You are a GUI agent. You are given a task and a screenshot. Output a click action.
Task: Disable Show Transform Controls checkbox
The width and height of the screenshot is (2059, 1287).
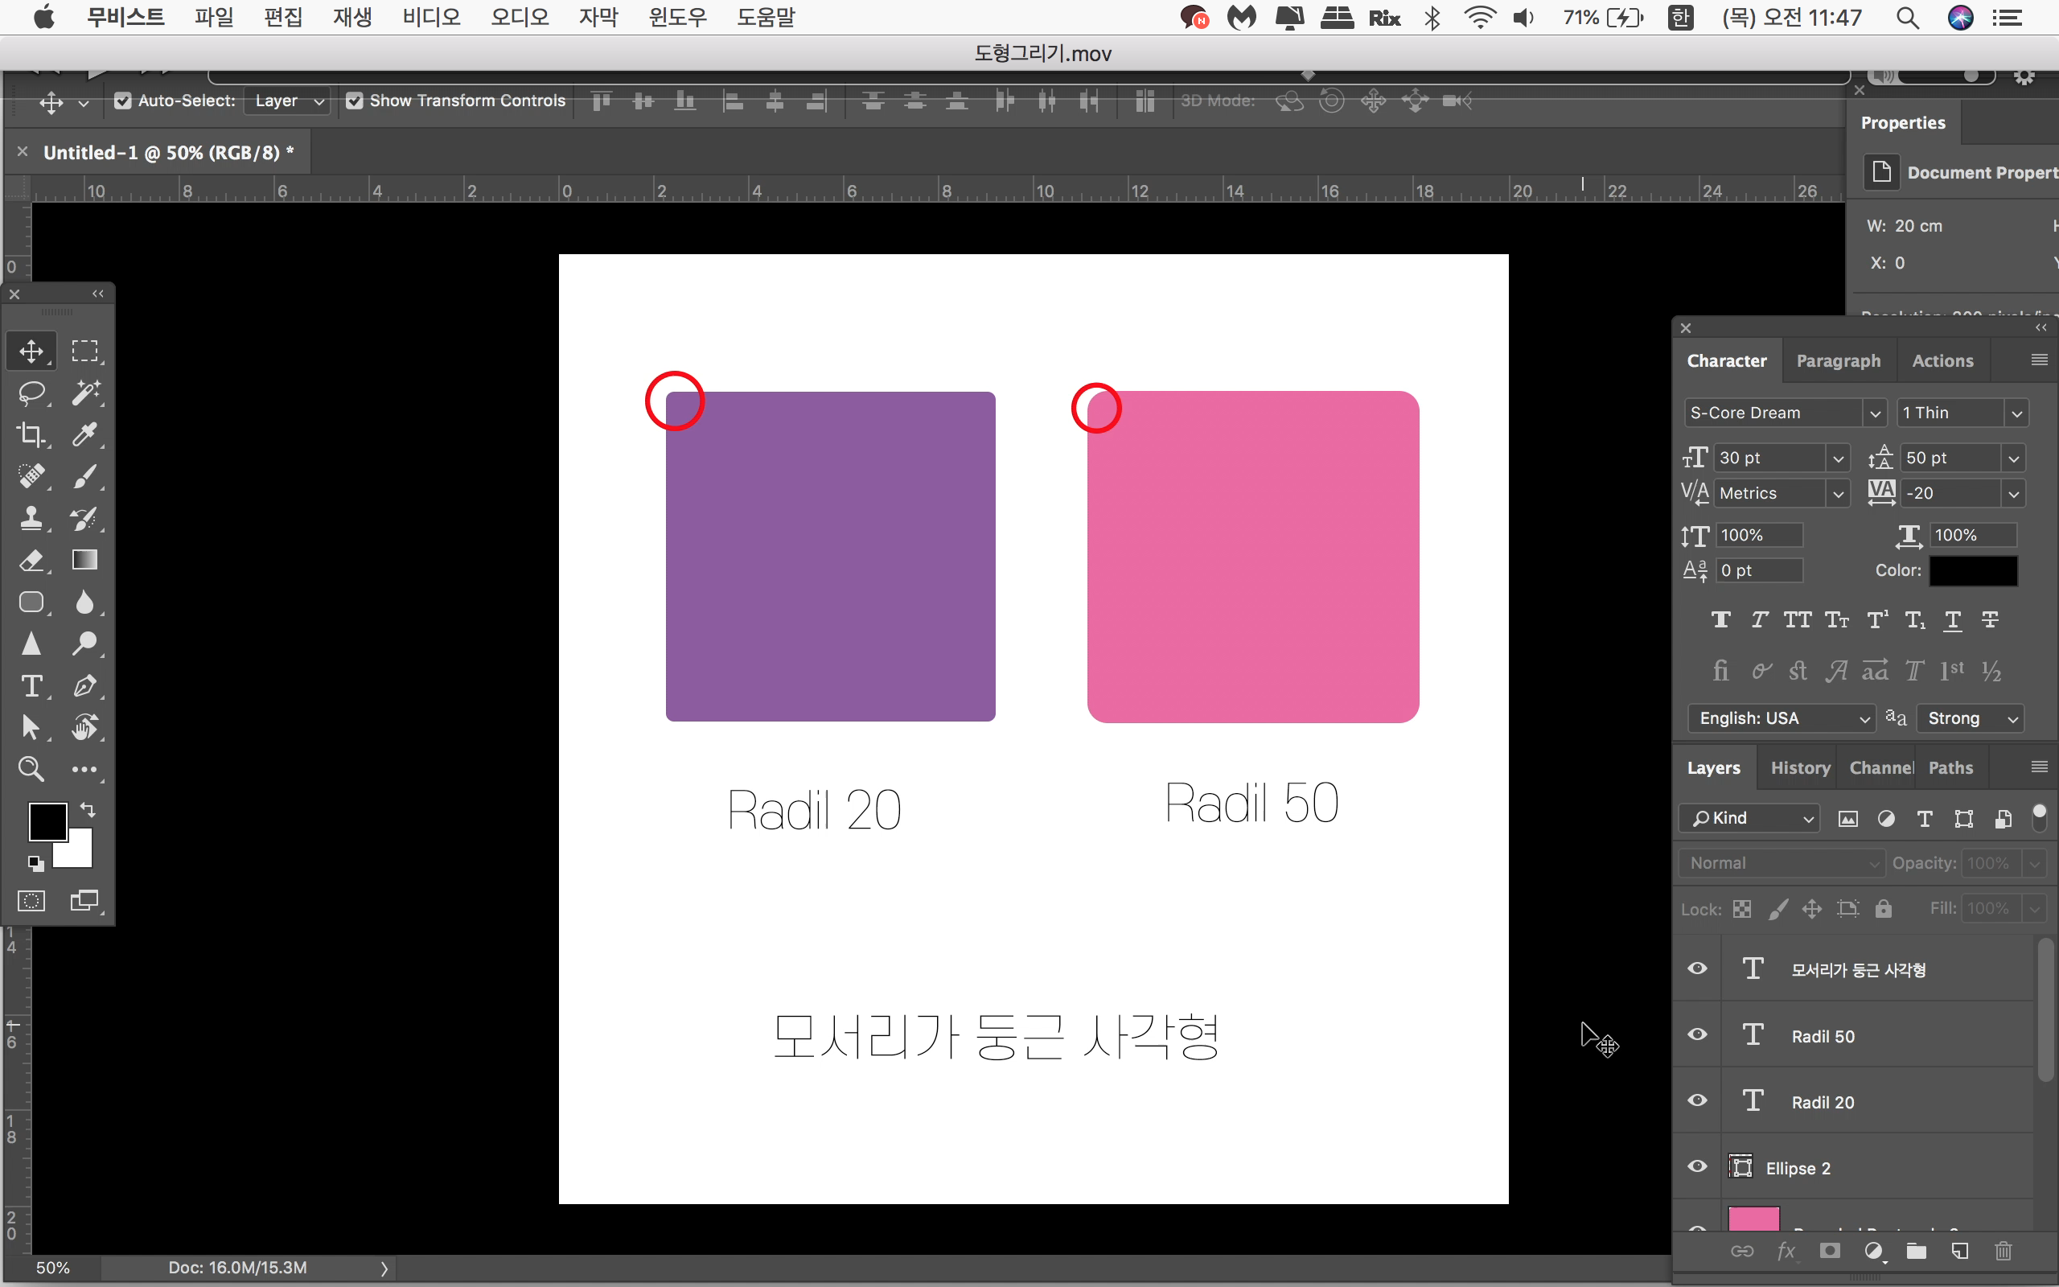pos(355,101)
